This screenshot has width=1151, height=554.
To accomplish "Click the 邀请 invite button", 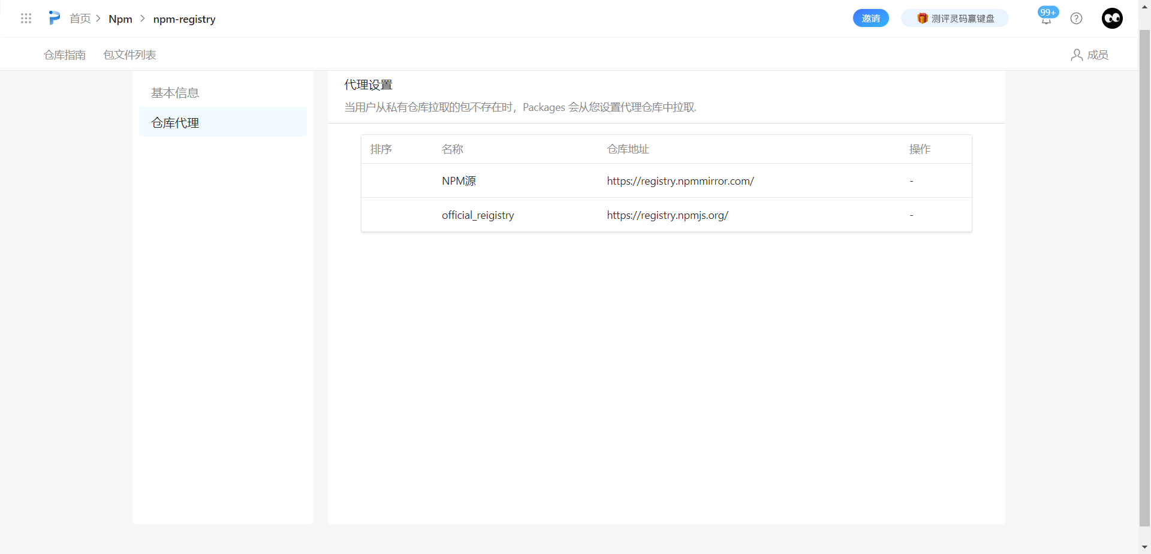I will (x=871, y=19).
